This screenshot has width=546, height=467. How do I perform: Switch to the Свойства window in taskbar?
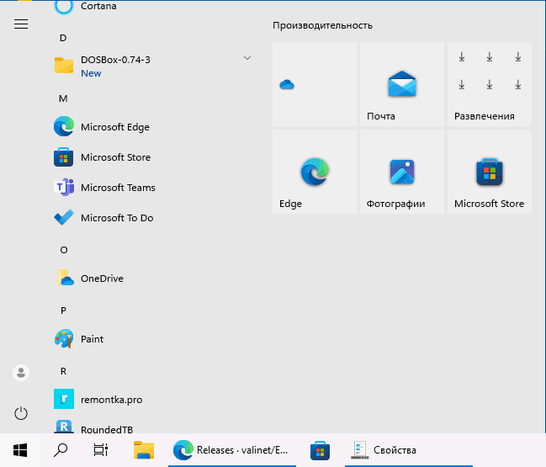pyautogui.click(x=409, y=450)
